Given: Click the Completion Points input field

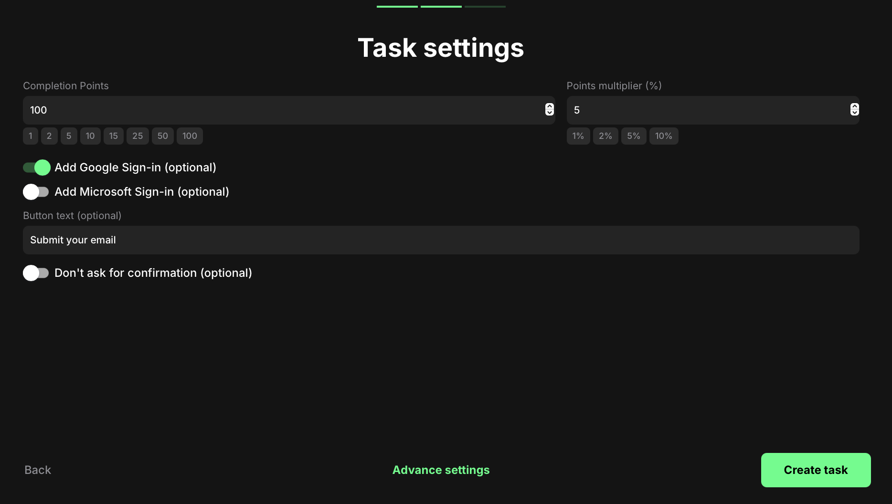Looking at the screenshot, I should (282, 110).
